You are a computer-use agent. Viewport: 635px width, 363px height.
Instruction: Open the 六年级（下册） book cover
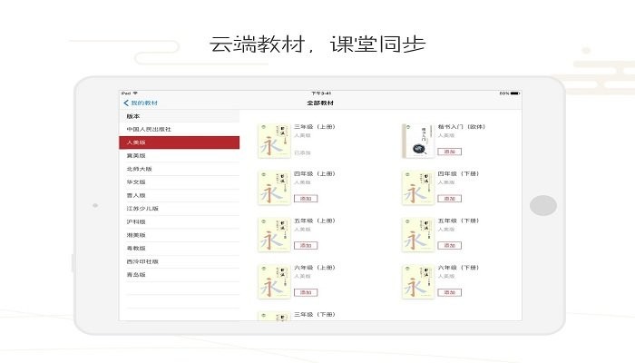click(417, 281)
